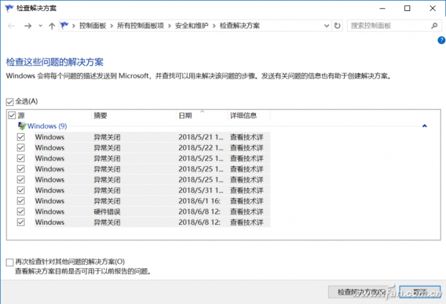Click the forward navigation arrow
446x304 pixels.
click(x=28, y=26)
